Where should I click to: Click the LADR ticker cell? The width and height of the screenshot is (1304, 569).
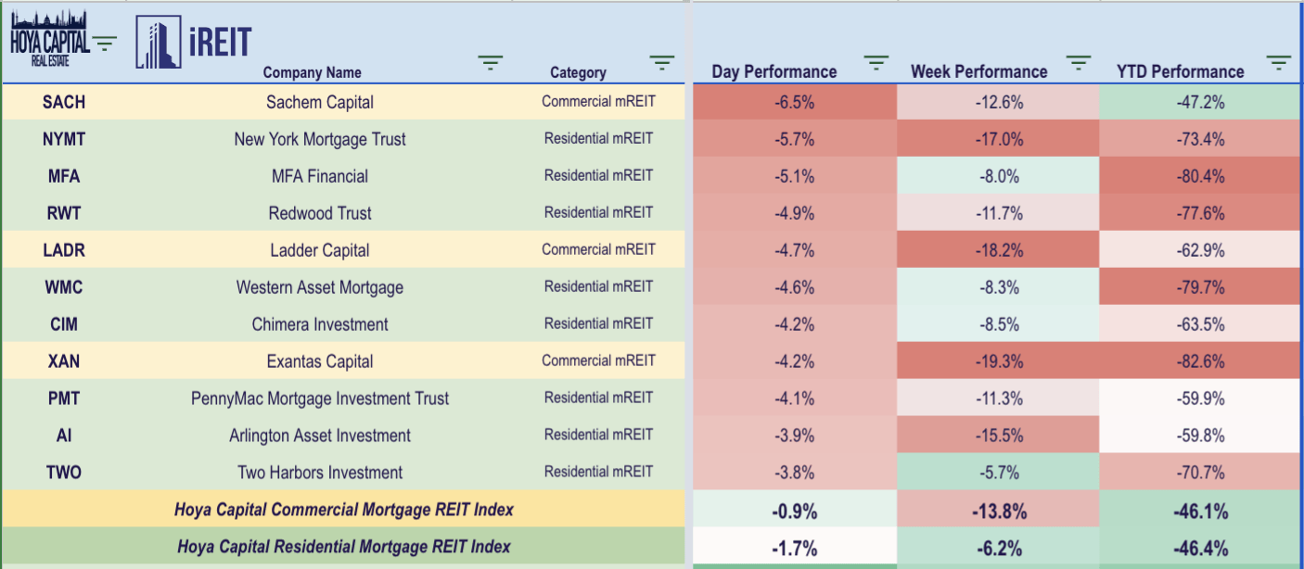tap(64, 250)
